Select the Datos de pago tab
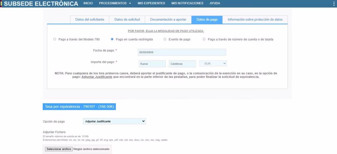This screenshot has width=337, height=154. click(x=207, y=19)
